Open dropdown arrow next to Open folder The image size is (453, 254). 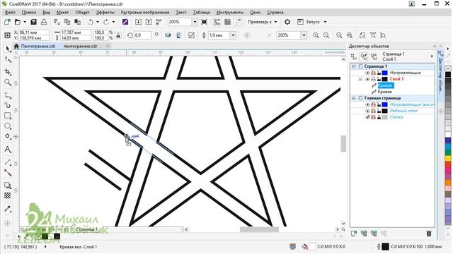[25, 22]
